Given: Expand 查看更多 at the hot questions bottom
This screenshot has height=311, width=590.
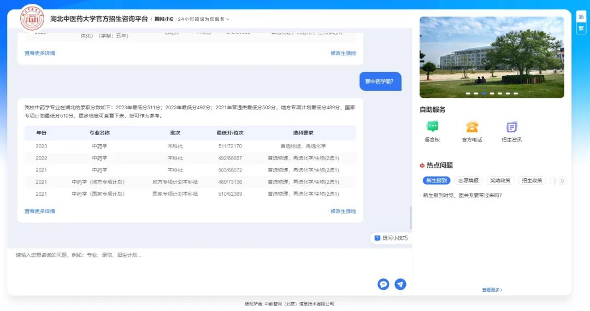Looking at the screenshot, I should tap(492, 290).
